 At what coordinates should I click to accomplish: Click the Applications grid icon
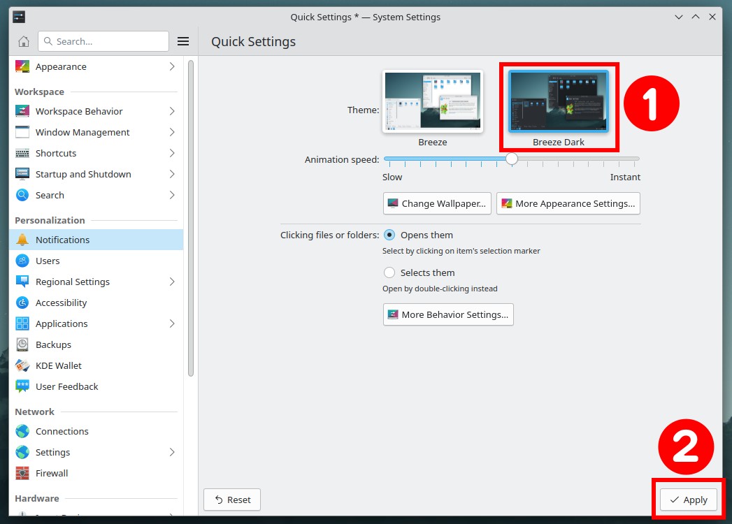click(22, 323)
